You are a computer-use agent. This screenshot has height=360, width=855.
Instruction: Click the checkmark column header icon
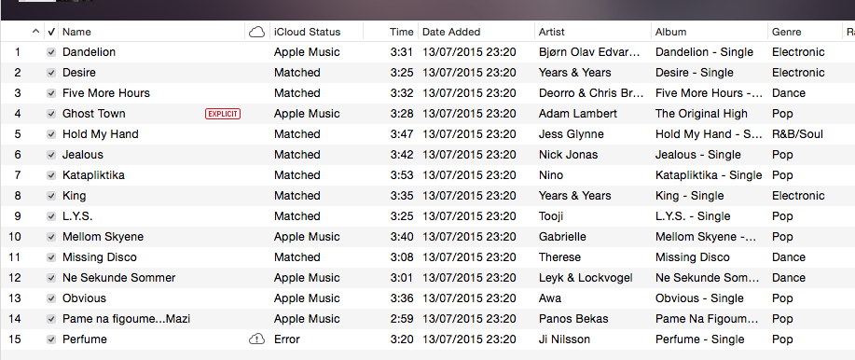point(52,33)
